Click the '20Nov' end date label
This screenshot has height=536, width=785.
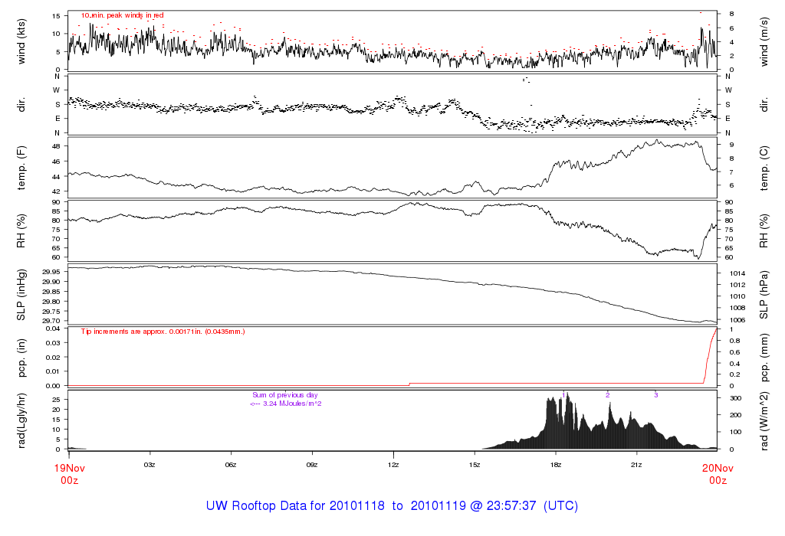(x=718, y=468)
